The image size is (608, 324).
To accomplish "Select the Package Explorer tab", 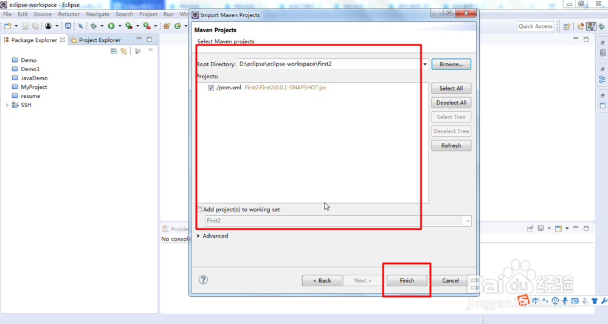I will (x=34, y=40).
